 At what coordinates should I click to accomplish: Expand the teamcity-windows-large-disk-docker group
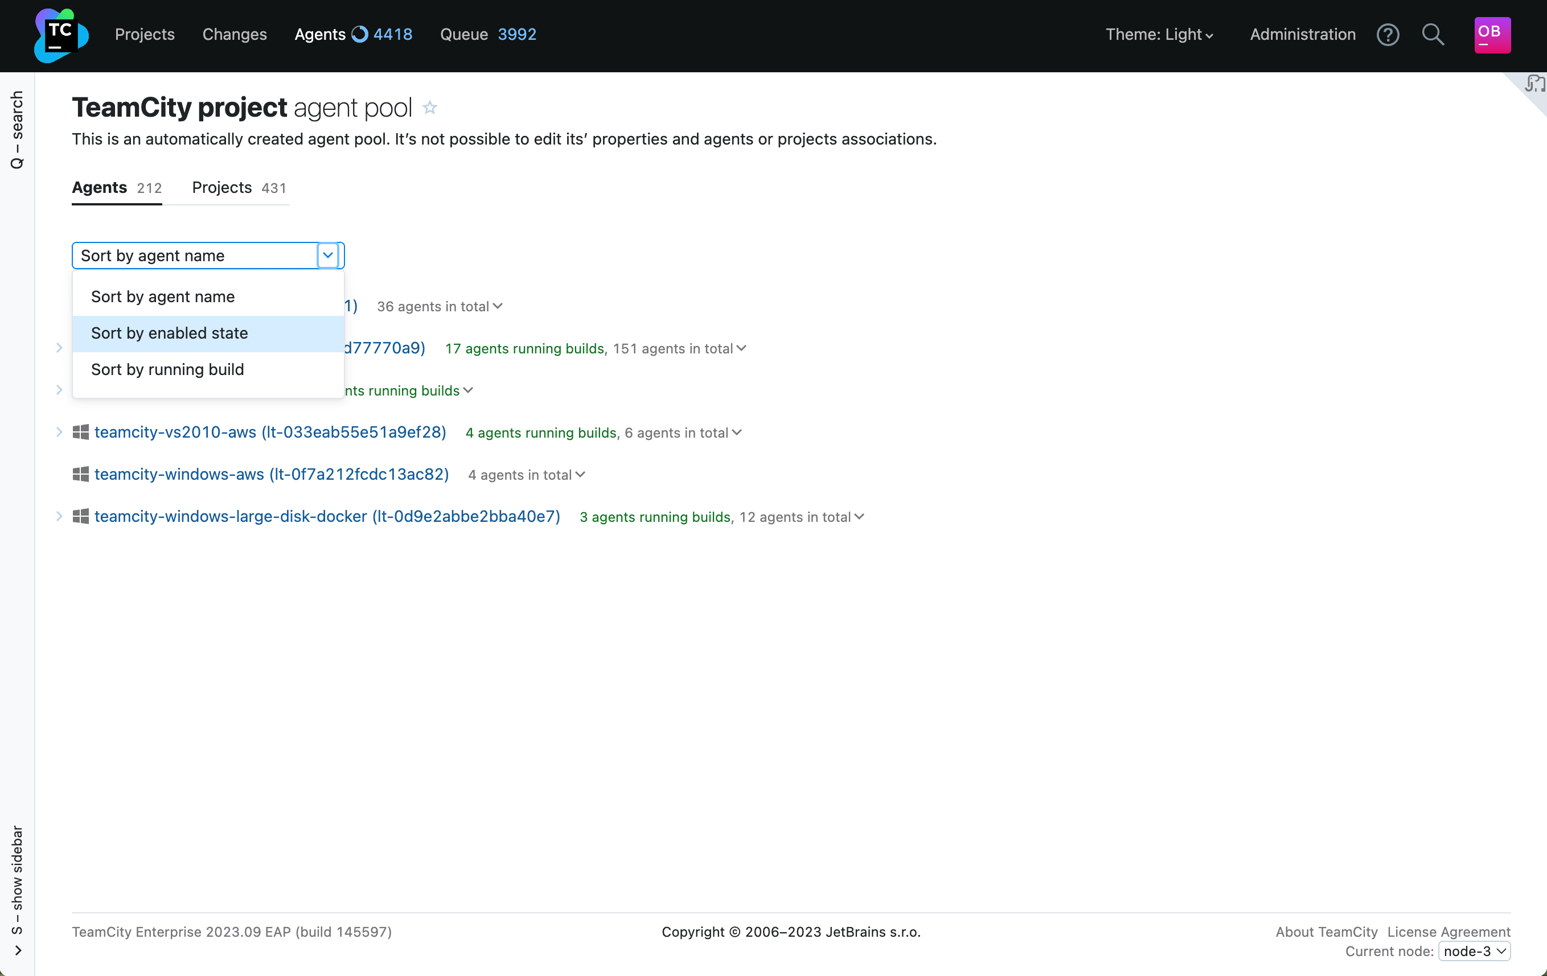(x=59, y=516)
